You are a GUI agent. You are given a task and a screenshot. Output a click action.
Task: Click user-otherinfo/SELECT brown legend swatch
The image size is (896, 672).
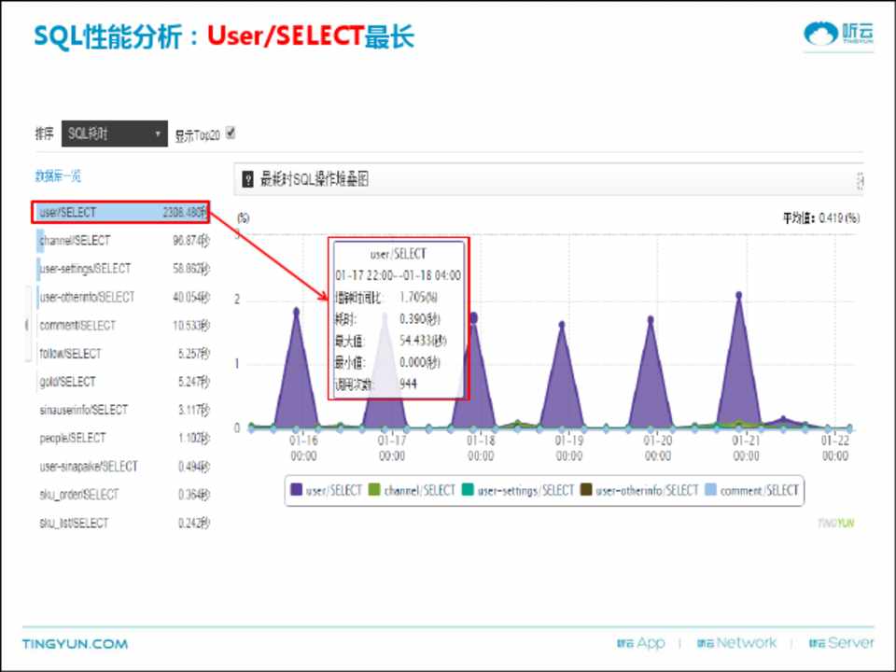tap(586, 490)
